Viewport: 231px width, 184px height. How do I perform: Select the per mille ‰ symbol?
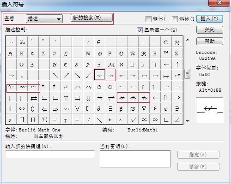[x=22, y=42]
